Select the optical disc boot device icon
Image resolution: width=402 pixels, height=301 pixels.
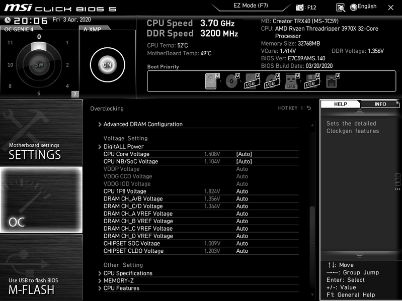point(232,81)
